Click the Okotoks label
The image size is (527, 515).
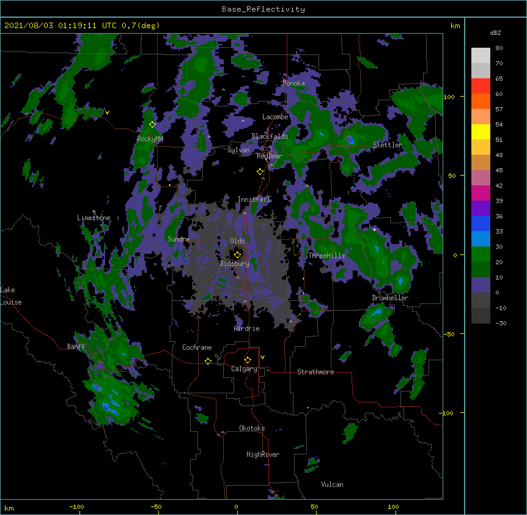pyautogui.click(x=252, y=428)
